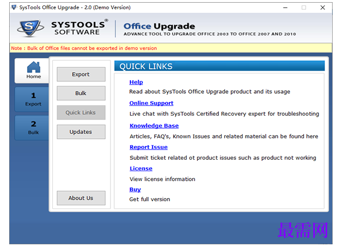Click 'Live chat with SysTools Certified' text
The image size is (338, 247).
[224, 114]
